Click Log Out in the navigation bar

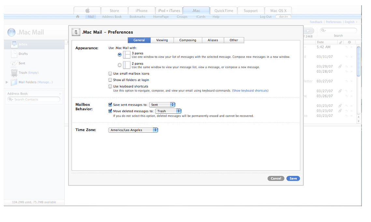pyautogui.click(x=266, y=17)
